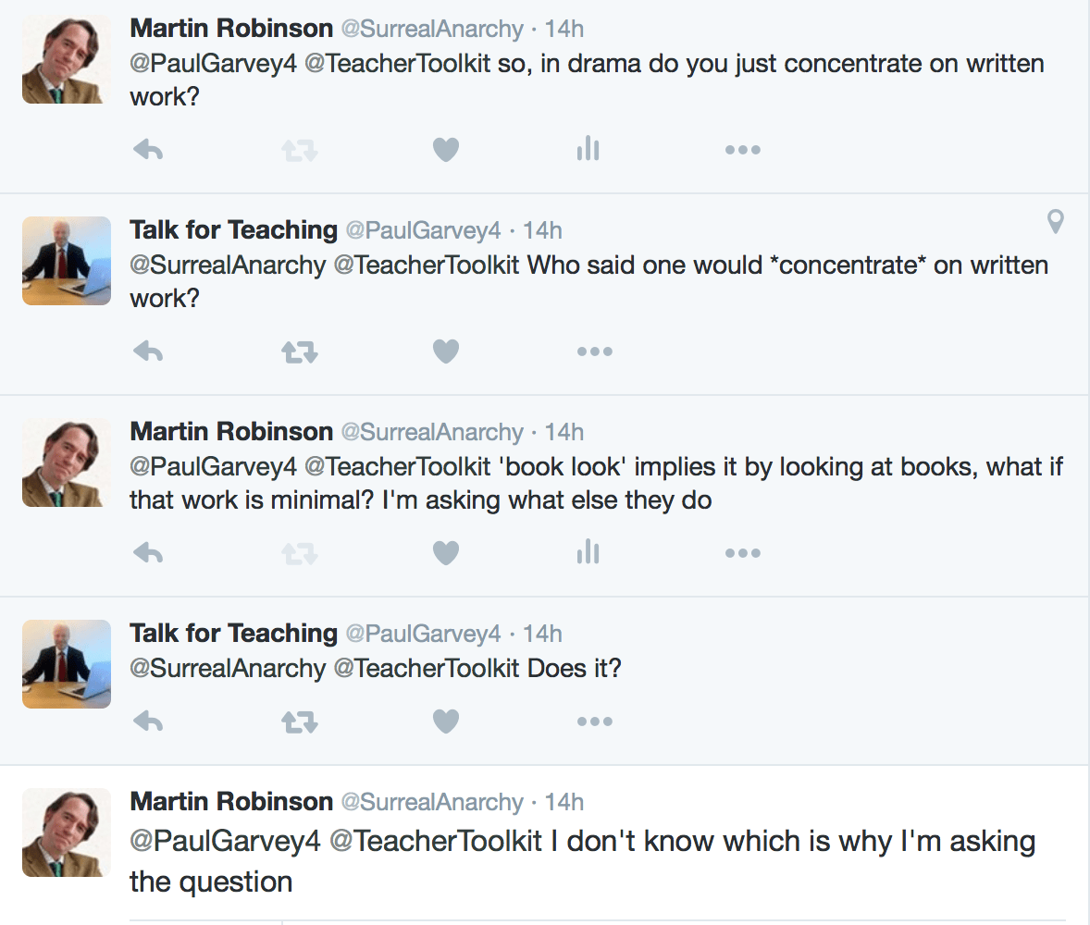Like the bottom 'I don't know' tweet
The image size is (1090, 925).
coord(445,920)
